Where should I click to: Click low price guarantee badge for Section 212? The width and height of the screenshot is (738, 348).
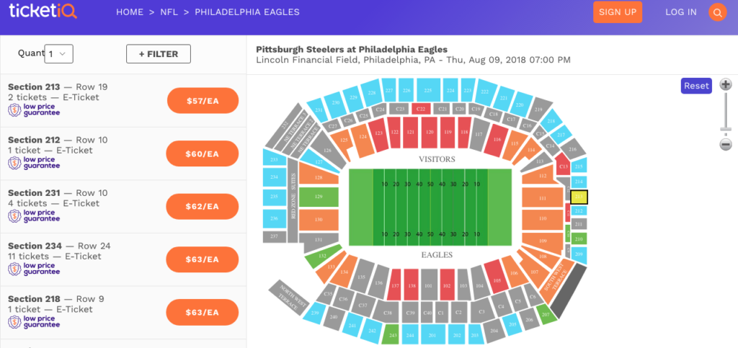tap(34, 164)
